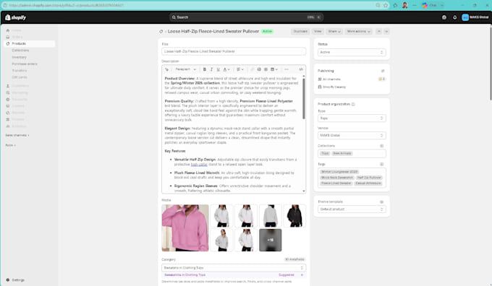Click the Publishing manage icon
The image size is (492, 286).
pos(383,71)
